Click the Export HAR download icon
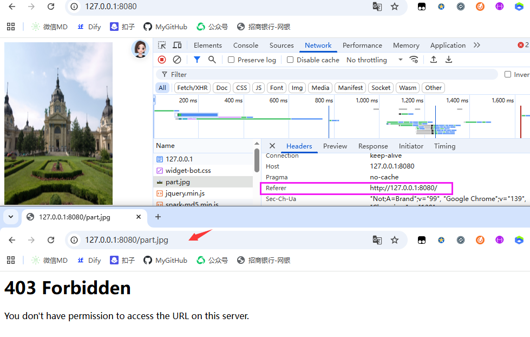 pos(449,60)
